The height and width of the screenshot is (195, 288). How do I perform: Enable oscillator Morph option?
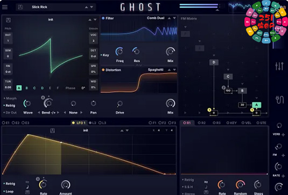click(10, 98)
